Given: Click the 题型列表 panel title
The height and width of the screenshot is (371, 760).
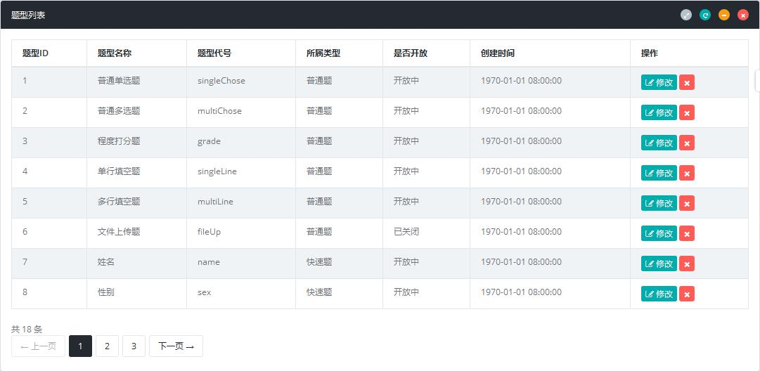Looking at the screenshot, I should click(x=28, y=15).
